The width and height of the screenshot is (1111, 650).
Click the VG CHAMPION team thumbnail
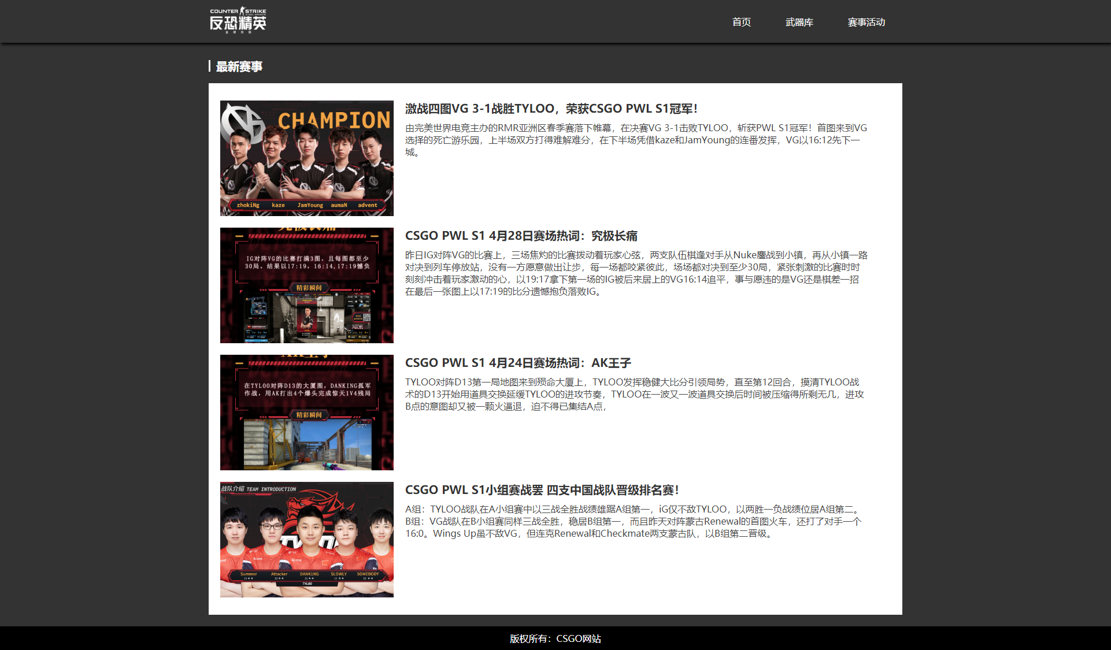tap(306, 158)
